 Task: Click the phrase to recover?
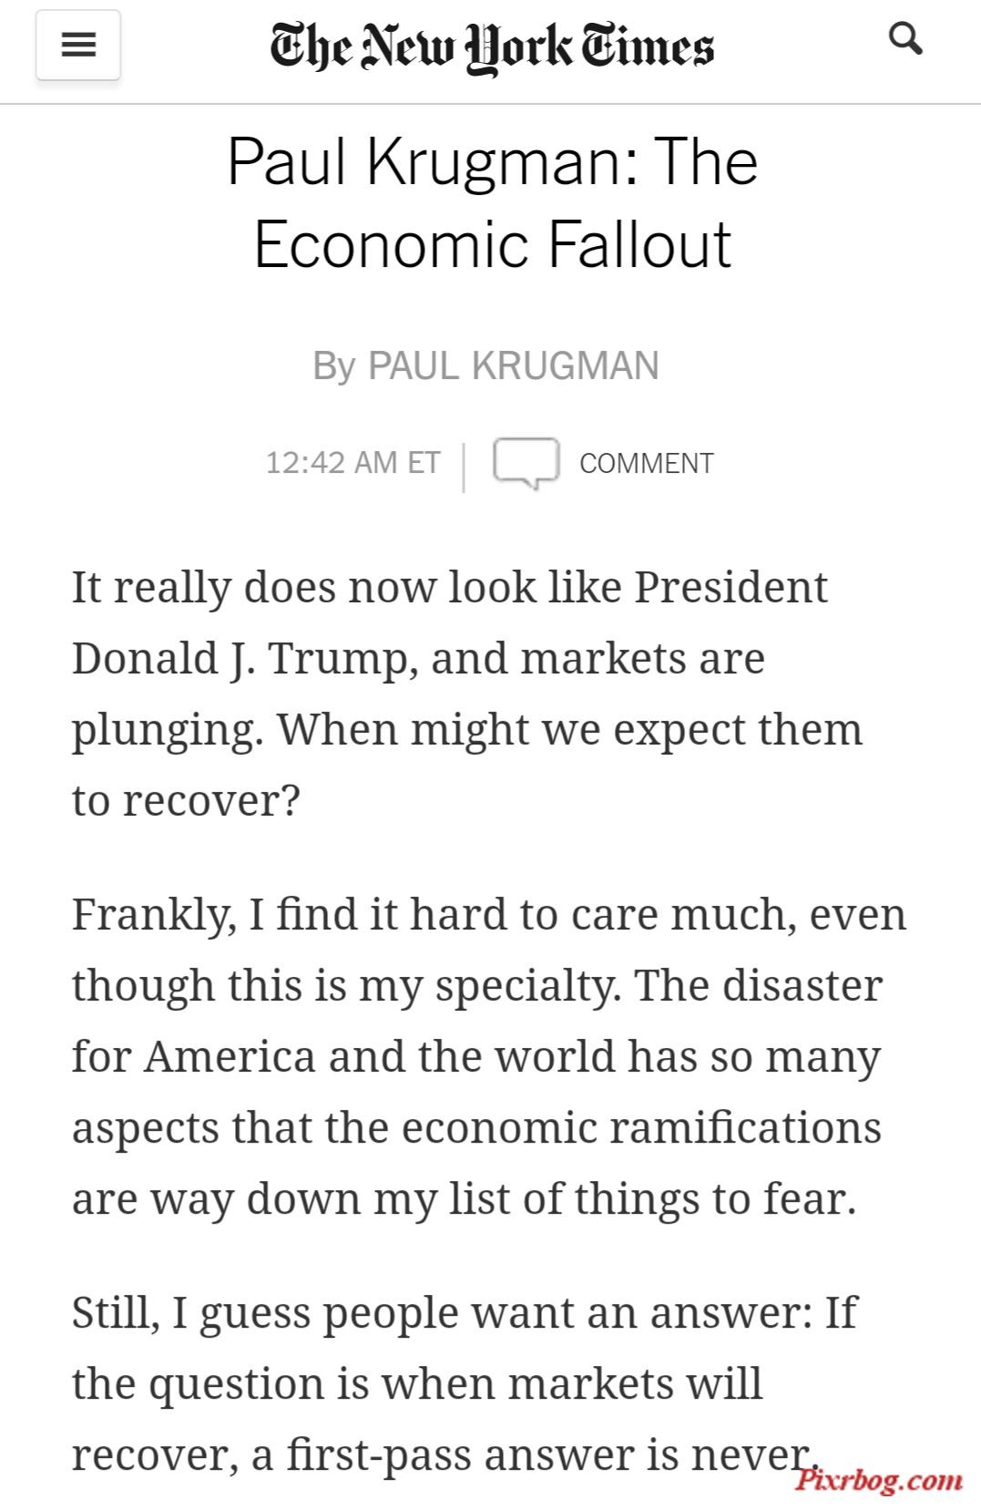click(186, 800)
